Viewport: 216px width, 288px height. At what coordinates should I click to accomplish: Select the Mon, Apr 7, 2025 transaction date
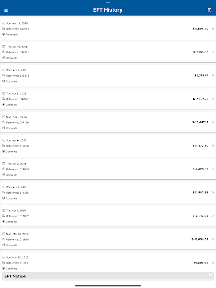point(17,117)
